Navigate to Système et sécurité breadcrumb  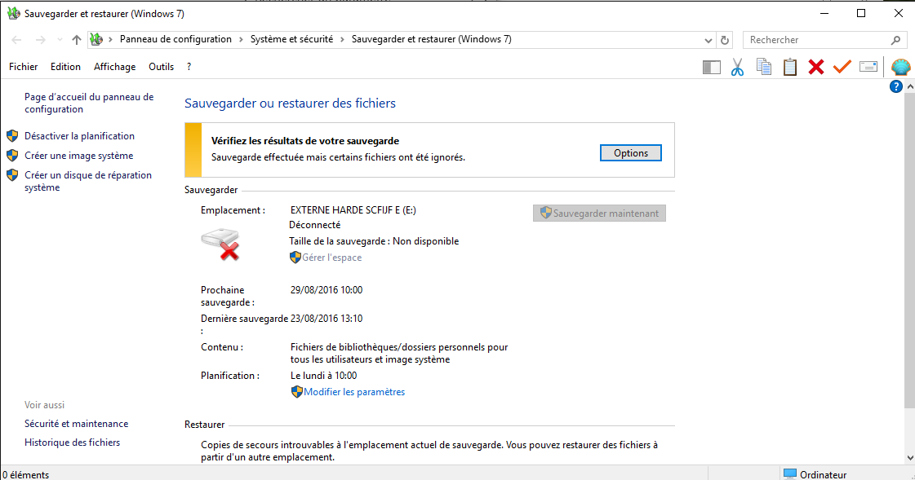[291, 39]
